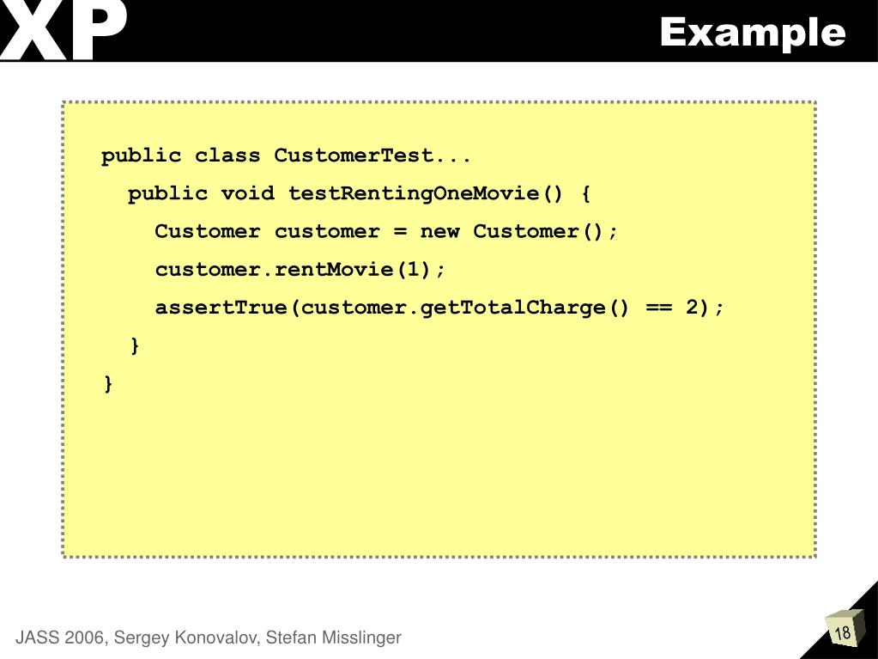
Task: Click the indented closing brace of the method
Action: (135, 345)
